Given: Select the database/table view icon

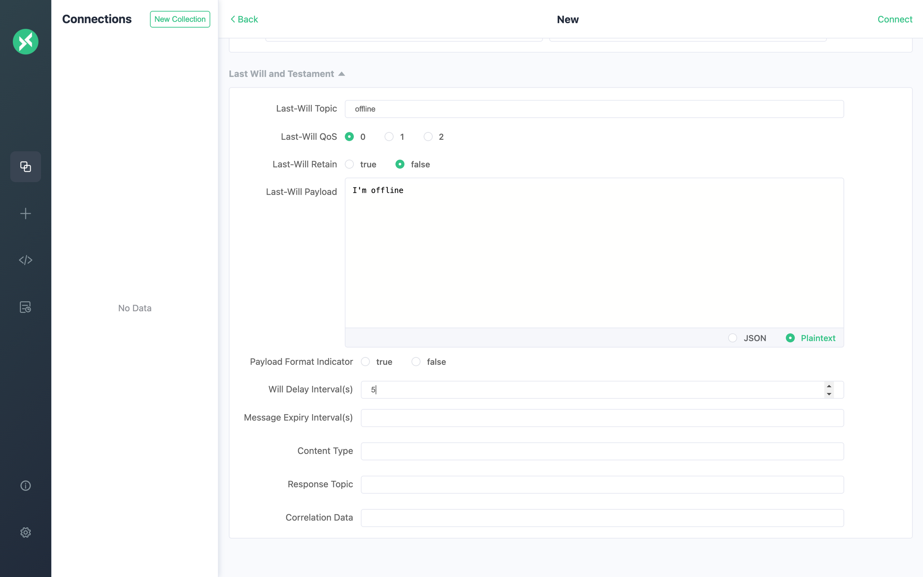Looking at the screenshot, I should click(25, 306).
